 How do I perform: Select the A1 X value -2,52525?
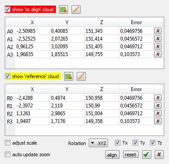tap(32, 38)
